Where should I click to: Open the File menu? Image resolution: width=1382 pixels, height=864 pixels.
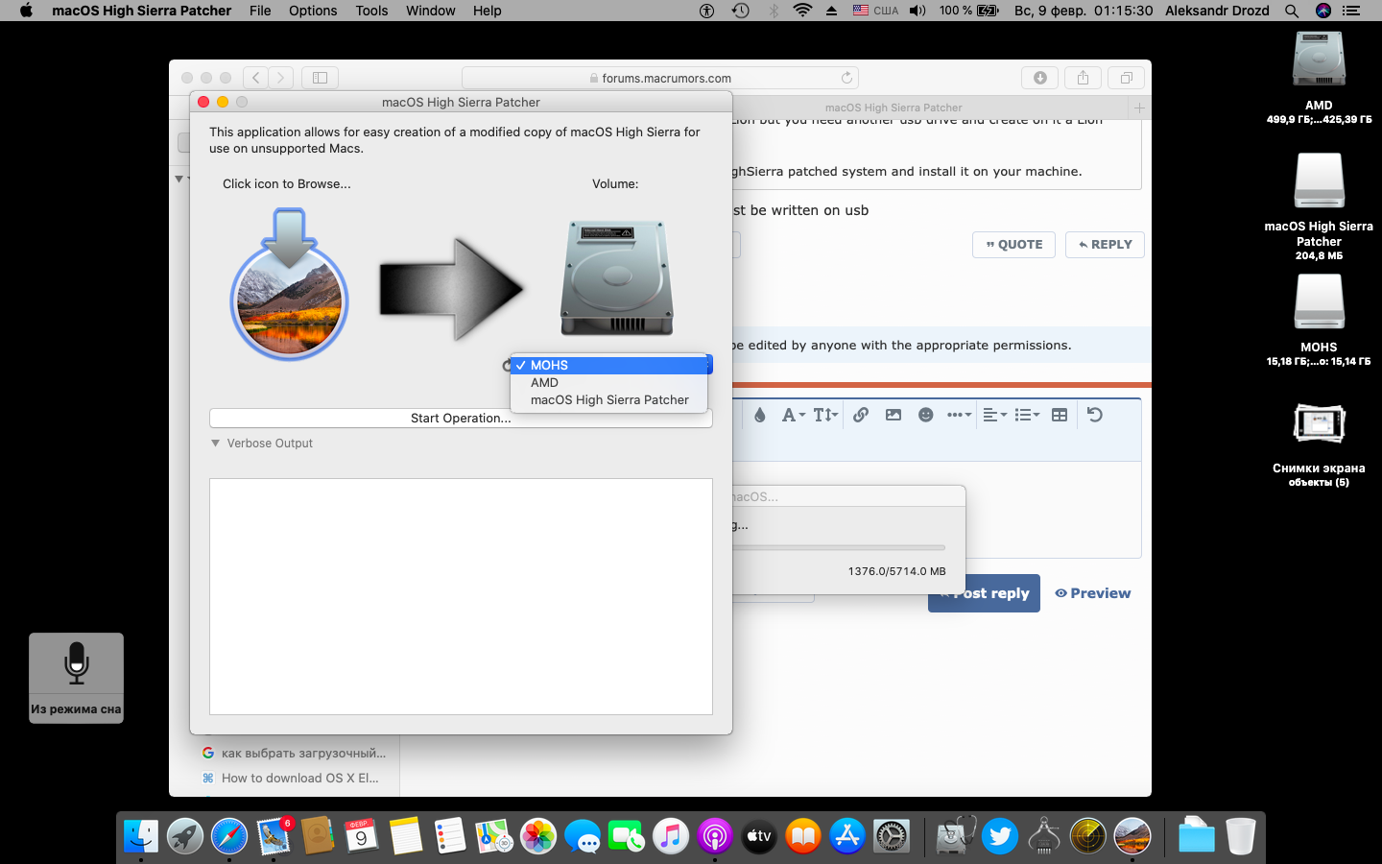(260, 11)
